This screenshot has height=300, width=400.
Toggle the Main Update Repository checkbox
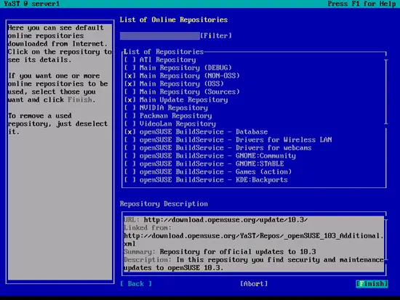(x=130, y=100)
